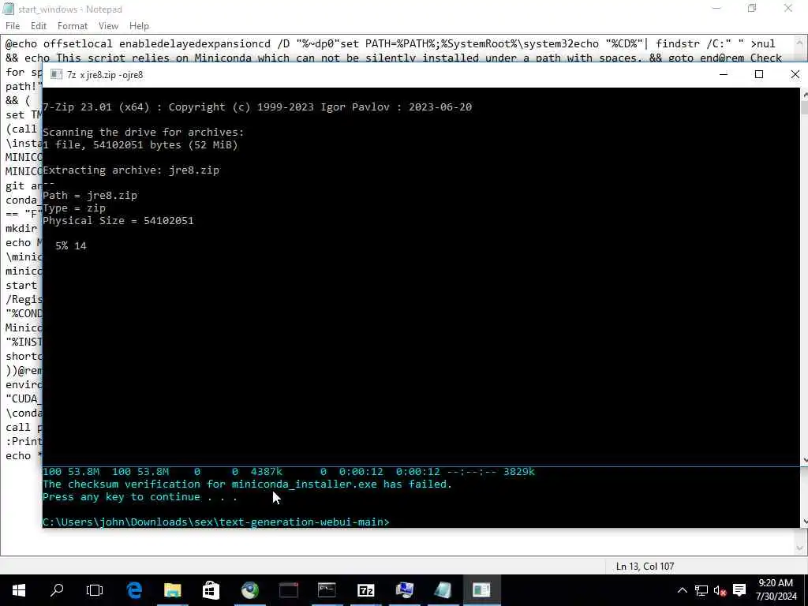Click the active console taskbar button
Image resolution: width=808 pixels, height=606 pixels.
pos(481,590)
